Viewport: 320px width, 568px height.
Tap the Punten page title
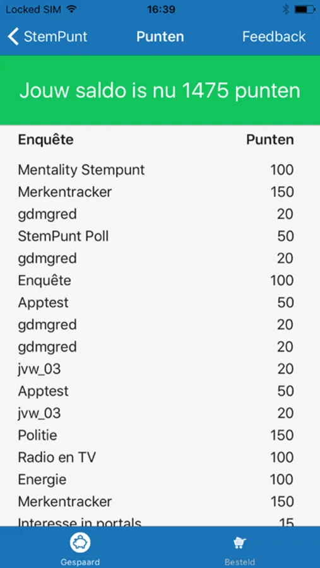160,37
